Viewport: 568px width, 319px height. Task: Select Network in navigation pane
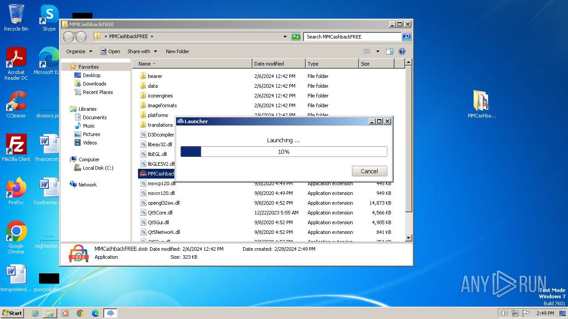pos(87,185)
